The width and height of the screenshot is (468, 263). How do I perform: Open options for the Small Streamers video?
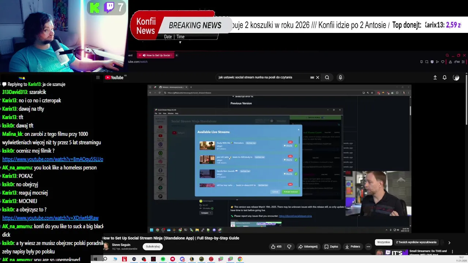452,252
